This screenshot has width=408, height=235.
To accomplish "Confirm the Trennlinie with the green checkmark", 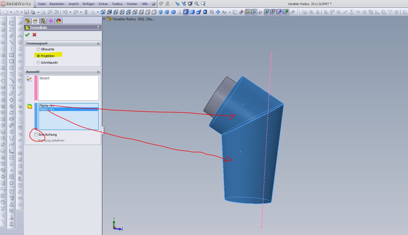I will pyautogui.click(x=27, y=35).
